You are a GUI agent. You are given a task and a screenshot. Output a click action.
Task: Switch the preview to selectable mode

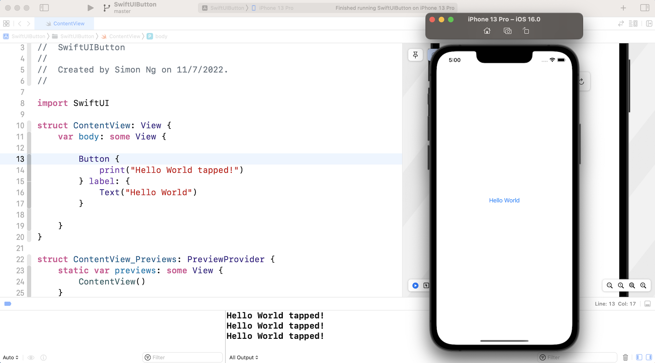click(426, 286)
